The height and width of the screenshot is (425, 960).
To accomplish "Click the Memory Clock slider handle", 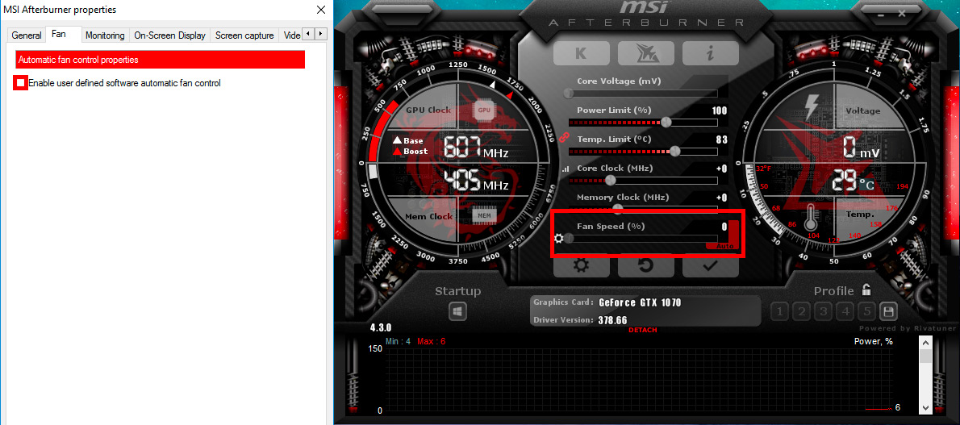I will [x=618, y=209].
